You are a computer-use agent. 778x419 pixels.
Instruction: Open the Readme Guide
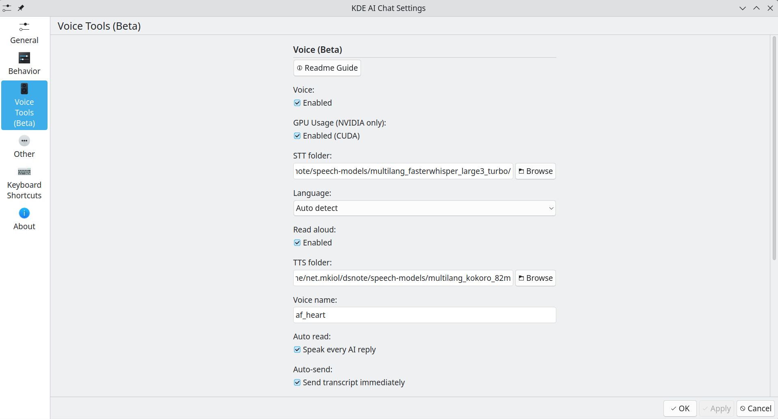click(327, 68)
